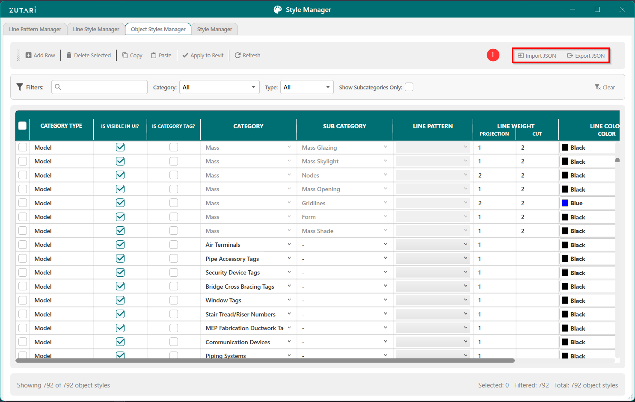This screenshot has height=402, width=635.
Task: Enable the Show Subcategories Only checkbox
Action: tap(409, 87)
